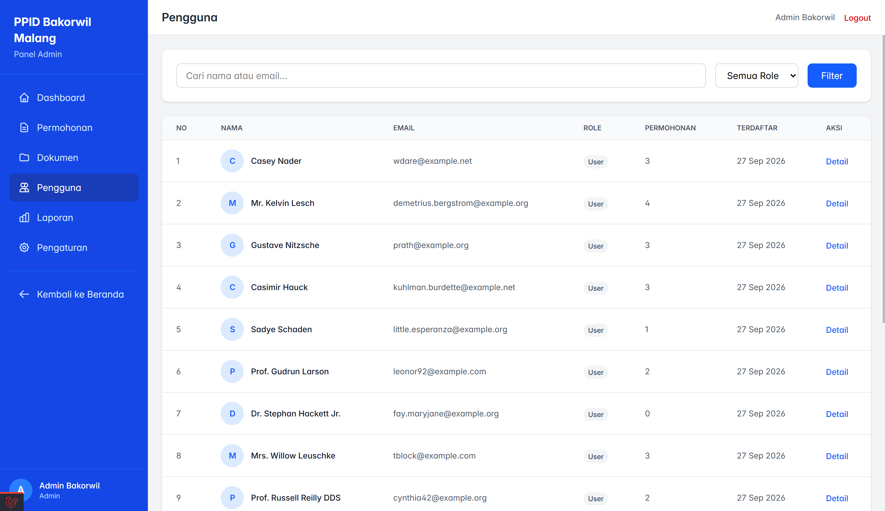The width and height of the screenshot is (885, 511).
Task: Open the Semua Role dropdown
Action: (756, 76)
